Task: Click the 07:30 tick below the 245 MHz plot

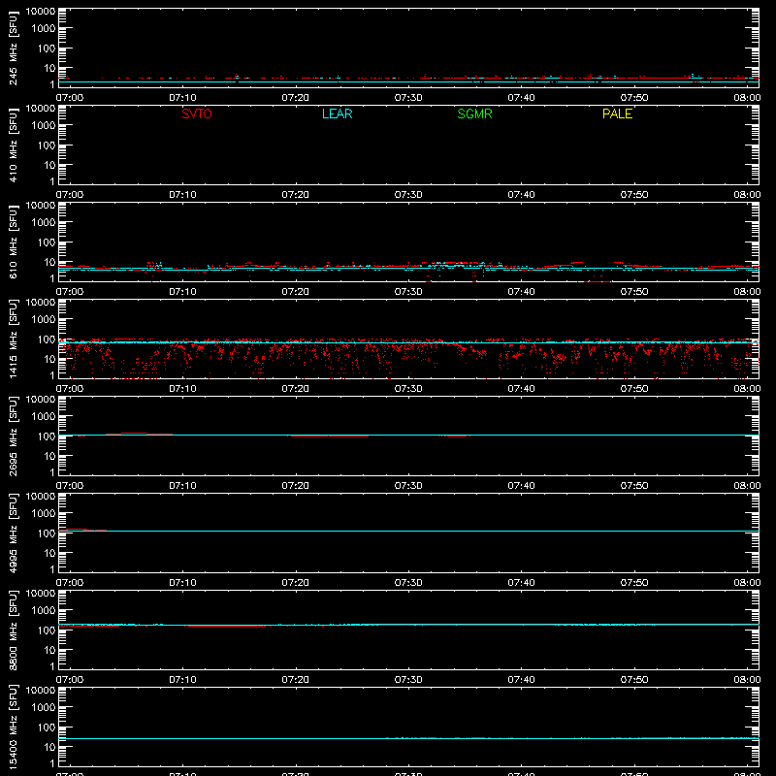Action: click(408, 98)
